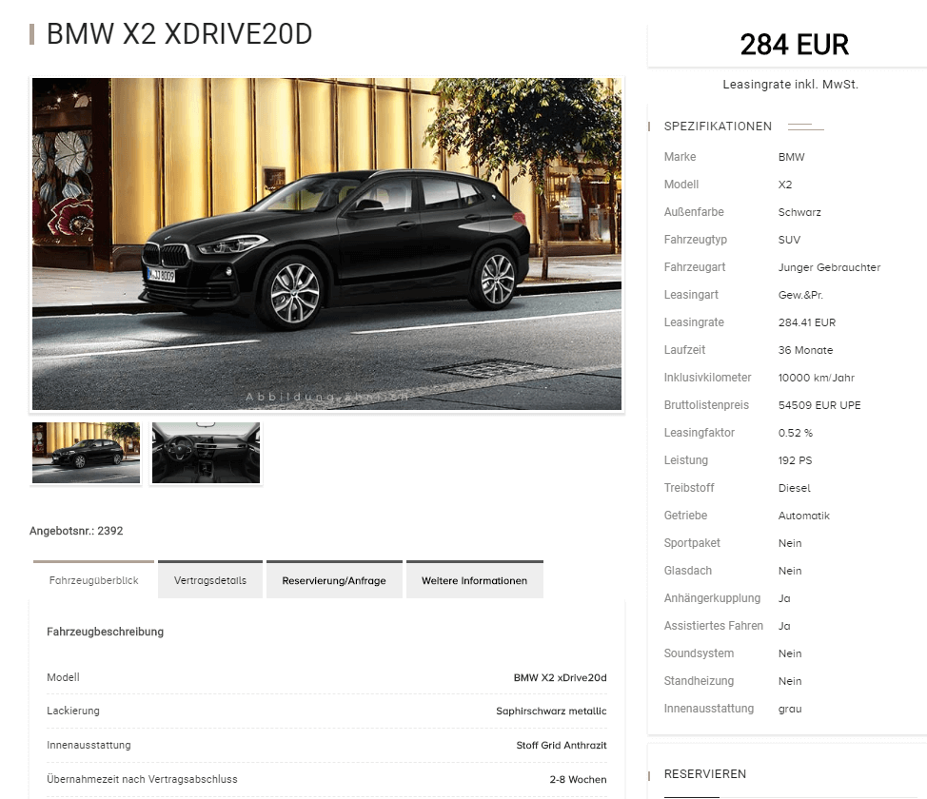Click the Diesel fuel value

[794, 488]
